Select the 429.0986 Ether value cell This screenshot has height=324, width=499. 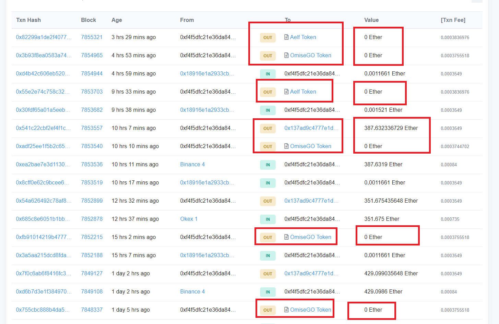coord(383,291)
